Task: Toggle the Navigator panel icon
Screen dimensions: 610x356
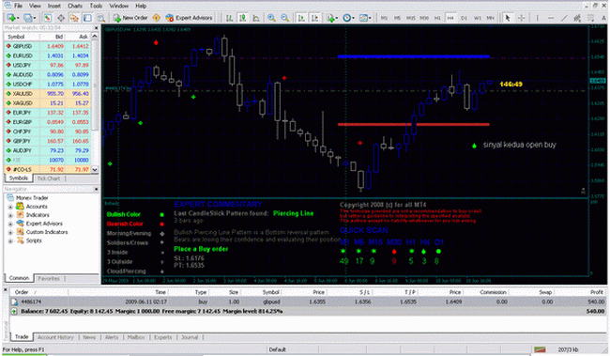Action: click(x=74, y=18)
